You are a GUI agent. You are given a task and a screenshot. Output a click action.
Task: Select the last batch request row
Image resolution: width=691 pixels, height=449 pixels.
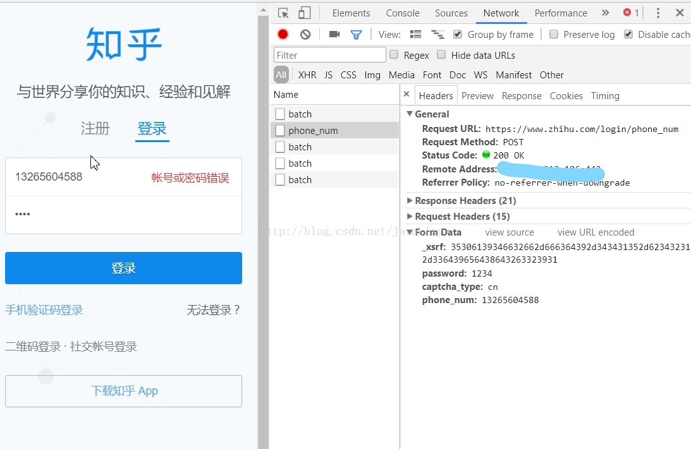334,179
